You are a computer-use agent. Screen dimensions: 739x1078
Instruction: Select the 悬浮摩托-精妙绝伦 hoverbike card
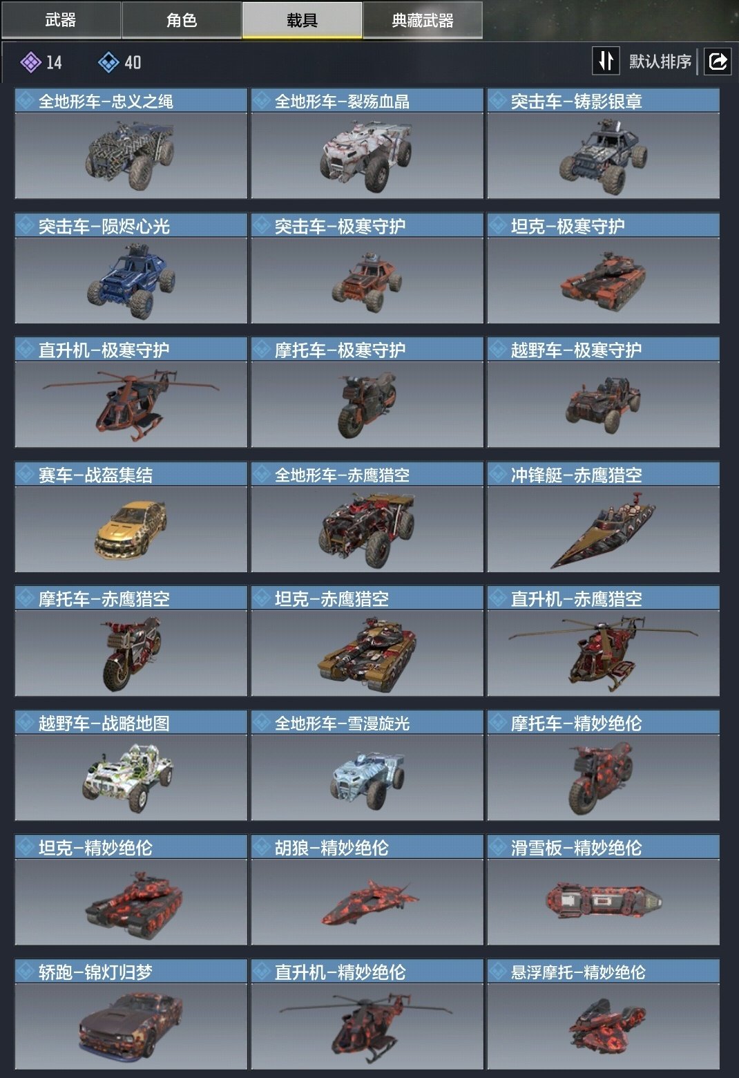click(603, 1014)
